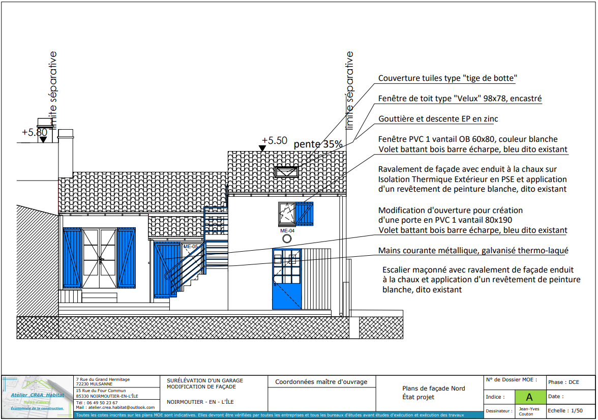Click the +5.50 ridge height label
Image resolution: width=598 pixels, height=420 pixels.
click(x=274, y=140)
